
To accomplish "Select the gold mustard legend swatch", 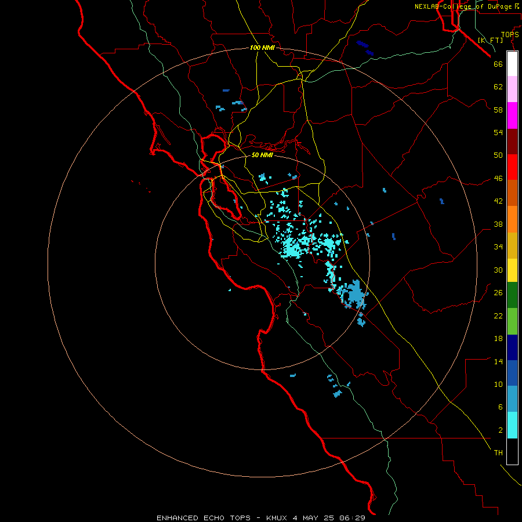I will click(x=512, y=245).
